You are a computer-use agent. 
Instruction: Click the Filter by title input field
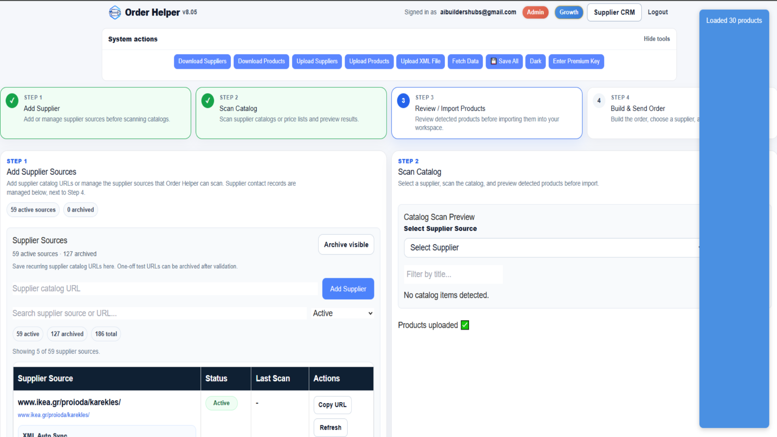453,274
